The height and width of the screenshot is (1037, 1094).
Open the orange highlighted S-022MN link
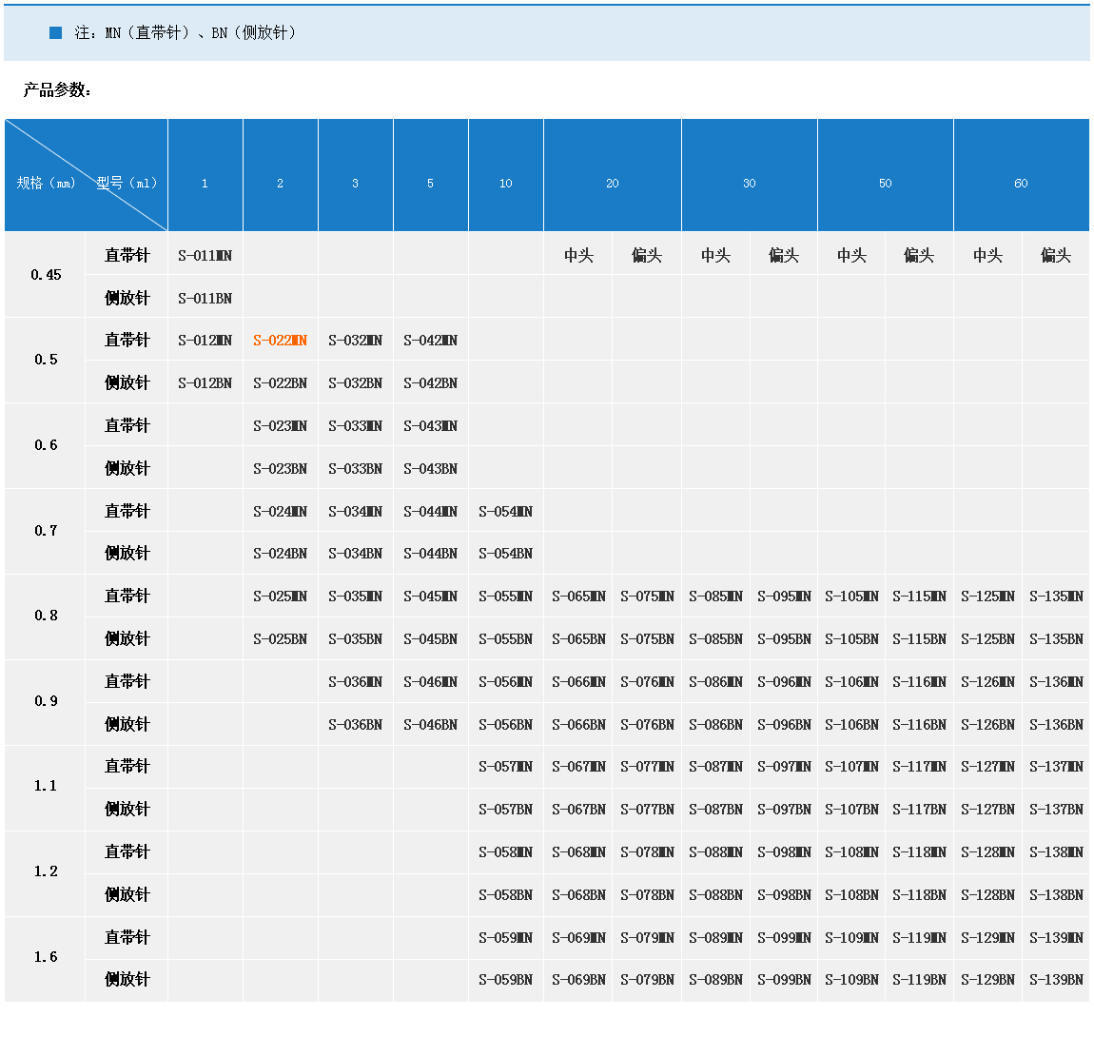[280, 341]
